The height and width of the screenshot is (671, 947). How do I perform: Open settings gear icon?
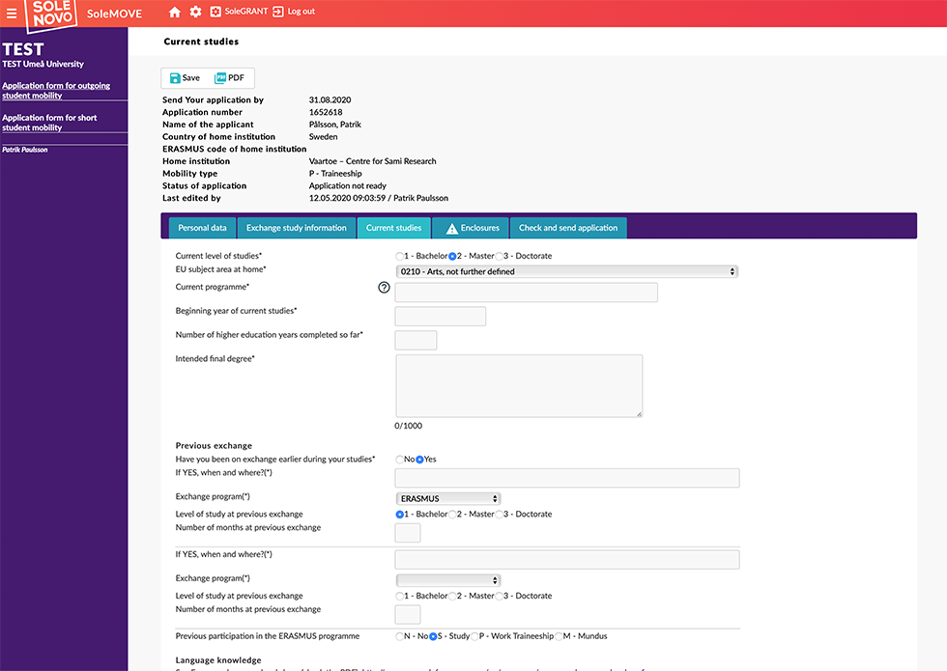pos(195,12)
